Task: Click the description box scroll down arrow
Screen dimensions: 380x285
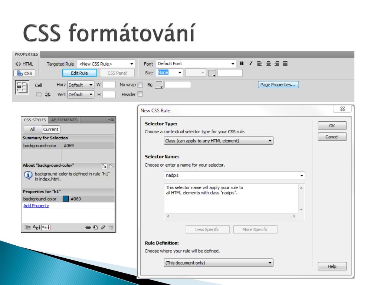Action: (301, 210)
